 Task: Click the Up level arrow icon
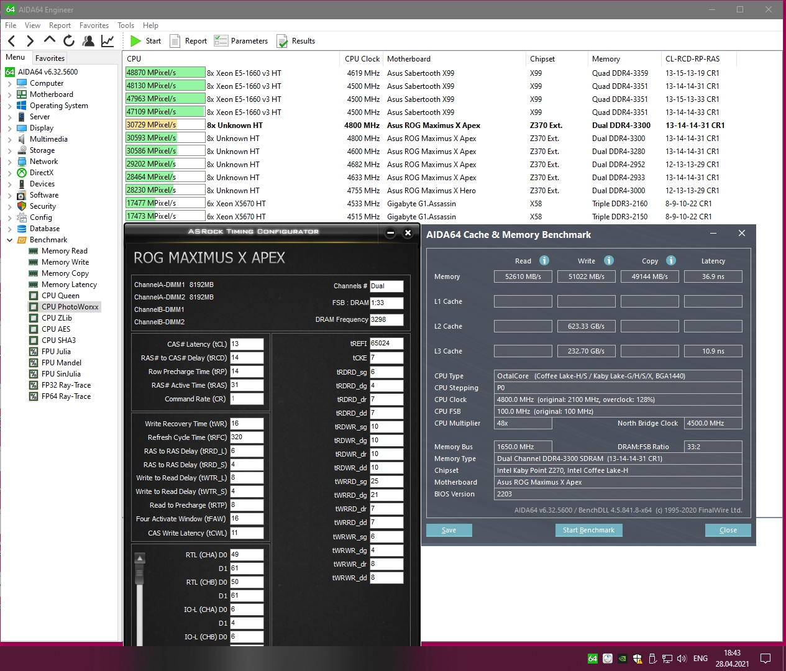click(49, 40)
